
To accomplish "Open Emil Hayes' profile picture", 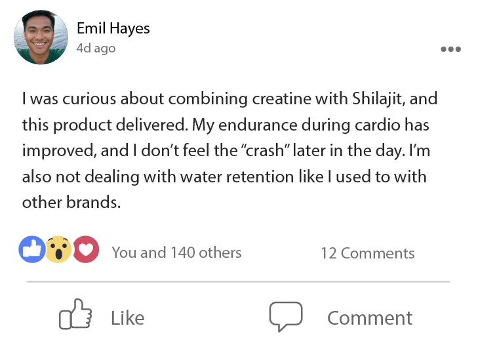I will 41,37.
